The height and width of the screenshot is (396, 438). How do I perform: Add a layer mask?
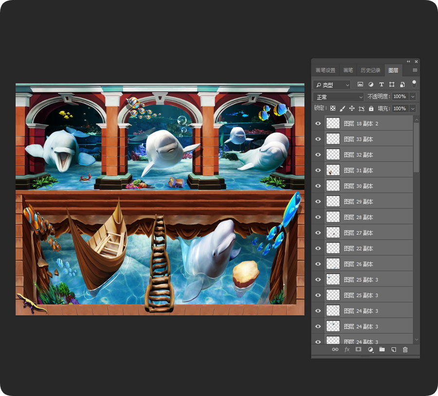click(x=358, y=349)
